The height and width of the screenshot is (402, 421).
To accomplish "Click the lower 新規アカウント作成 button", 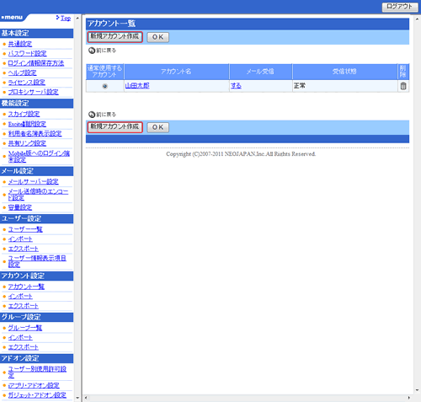I will click(115, 127).
